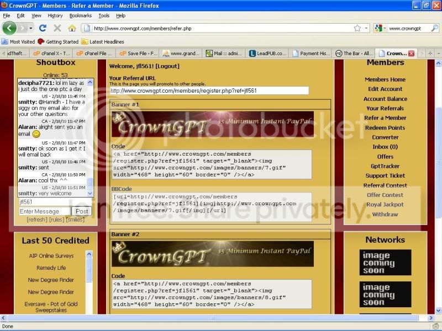Click the green Back navigation button
This screenshot has height=331, width=442.
pos(9,28)
